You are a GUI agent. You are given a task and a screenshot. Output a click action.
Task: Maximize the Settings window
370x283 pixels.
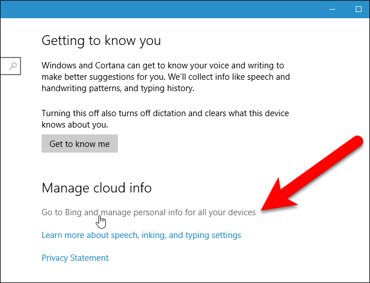point(359,9)
